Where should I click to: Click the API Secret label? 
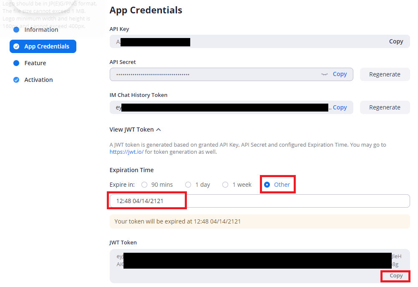pos(122,62)
